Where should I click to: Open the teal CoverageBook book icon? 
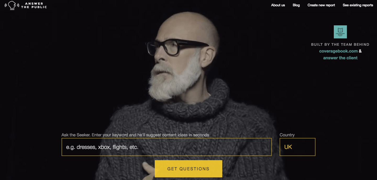click(x=340, y=32)
